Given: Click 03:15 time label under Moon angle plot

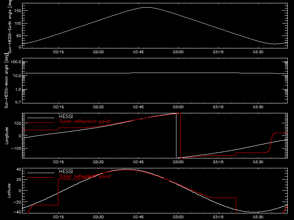Looking at the screenshot, I should tap(218, 107).
